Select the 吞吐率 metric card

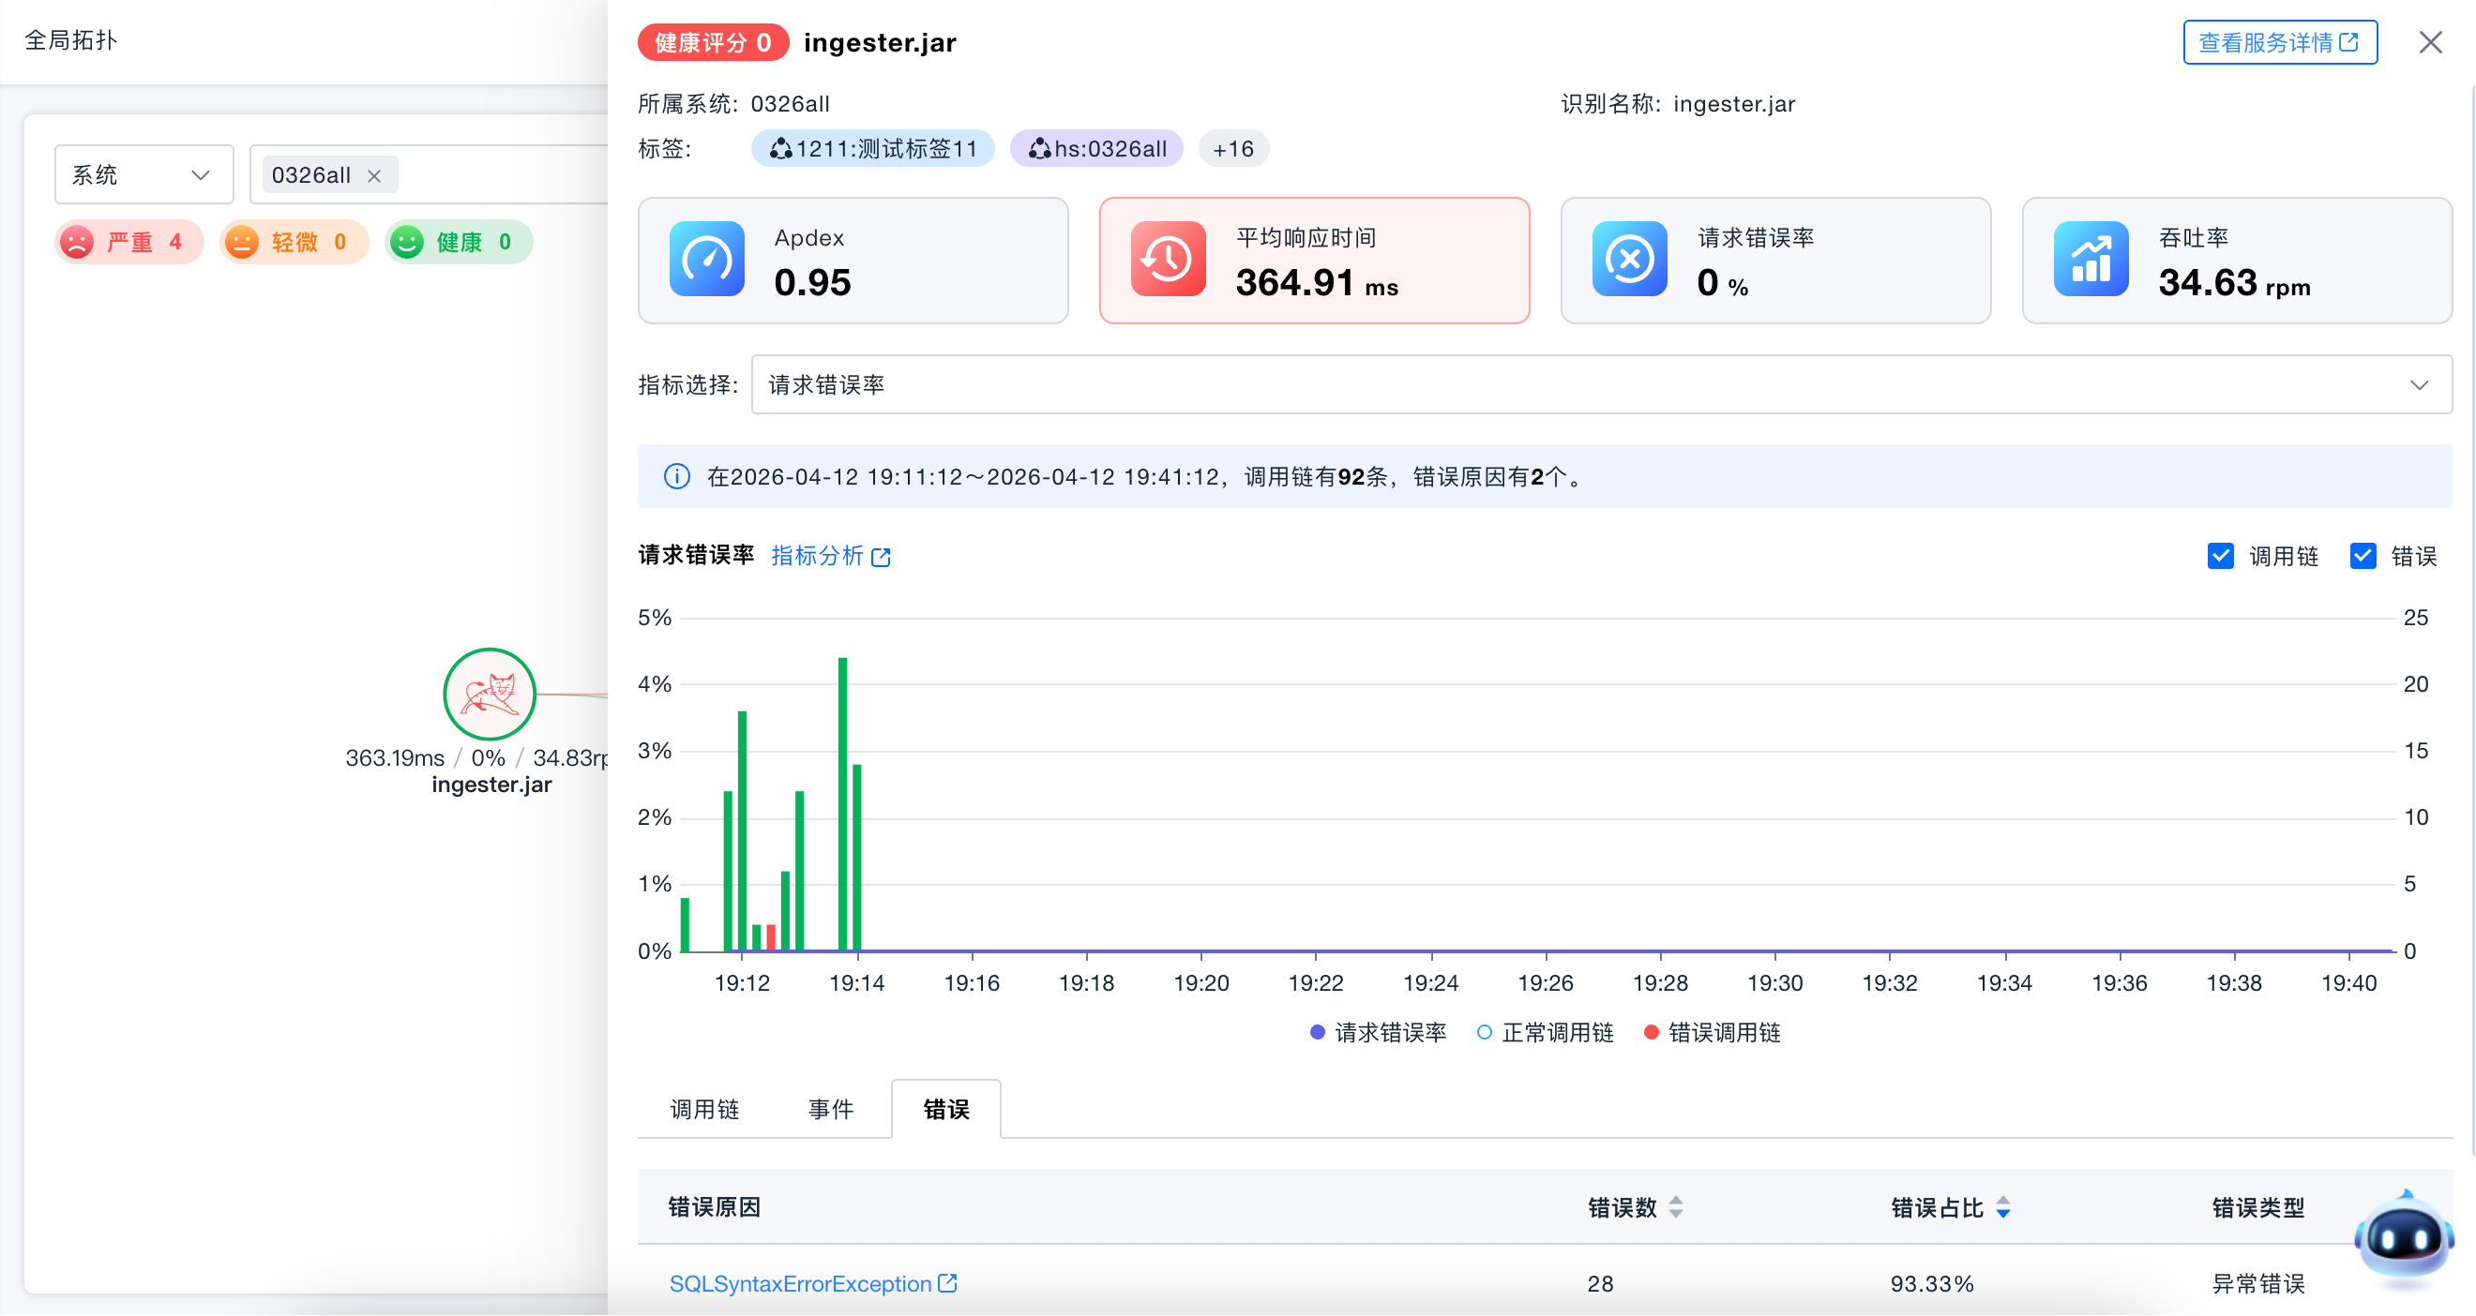coord(2238,261)
